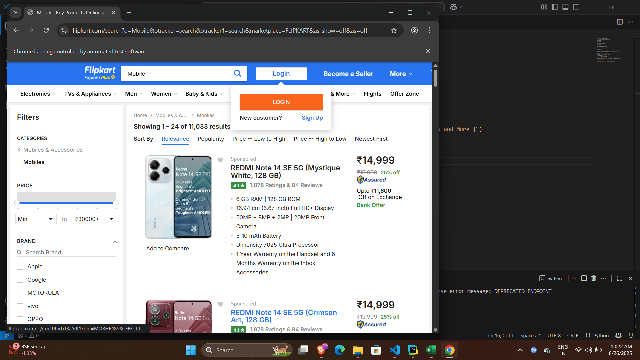640x360 pixels.
Task: Enable Add to Compare for first phone
Action: click(x=140, y=249)
